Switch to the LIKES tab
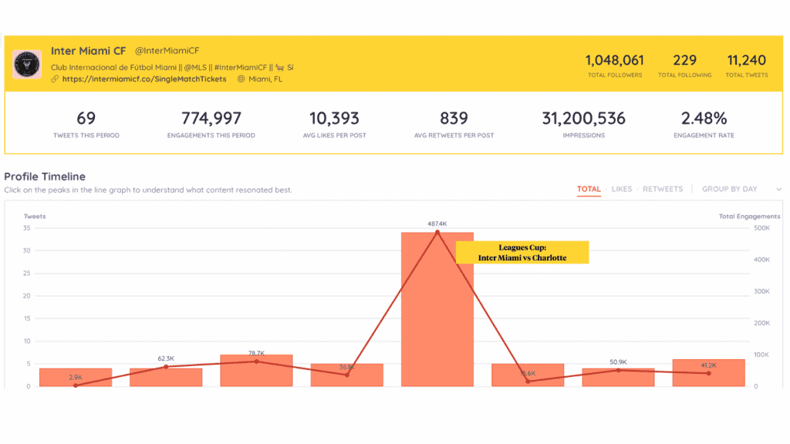The height and width of the screenshot is (444, 790). pyautogui.click(x=622, y=190)
